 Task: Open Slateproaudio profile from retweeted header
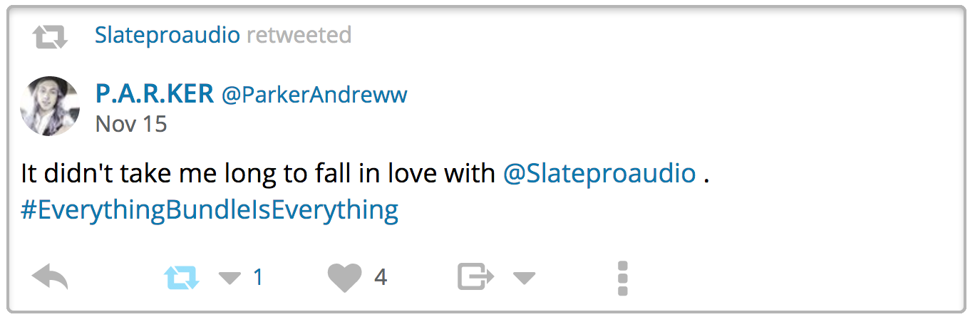pyautogui.click(x=167, y=35)
